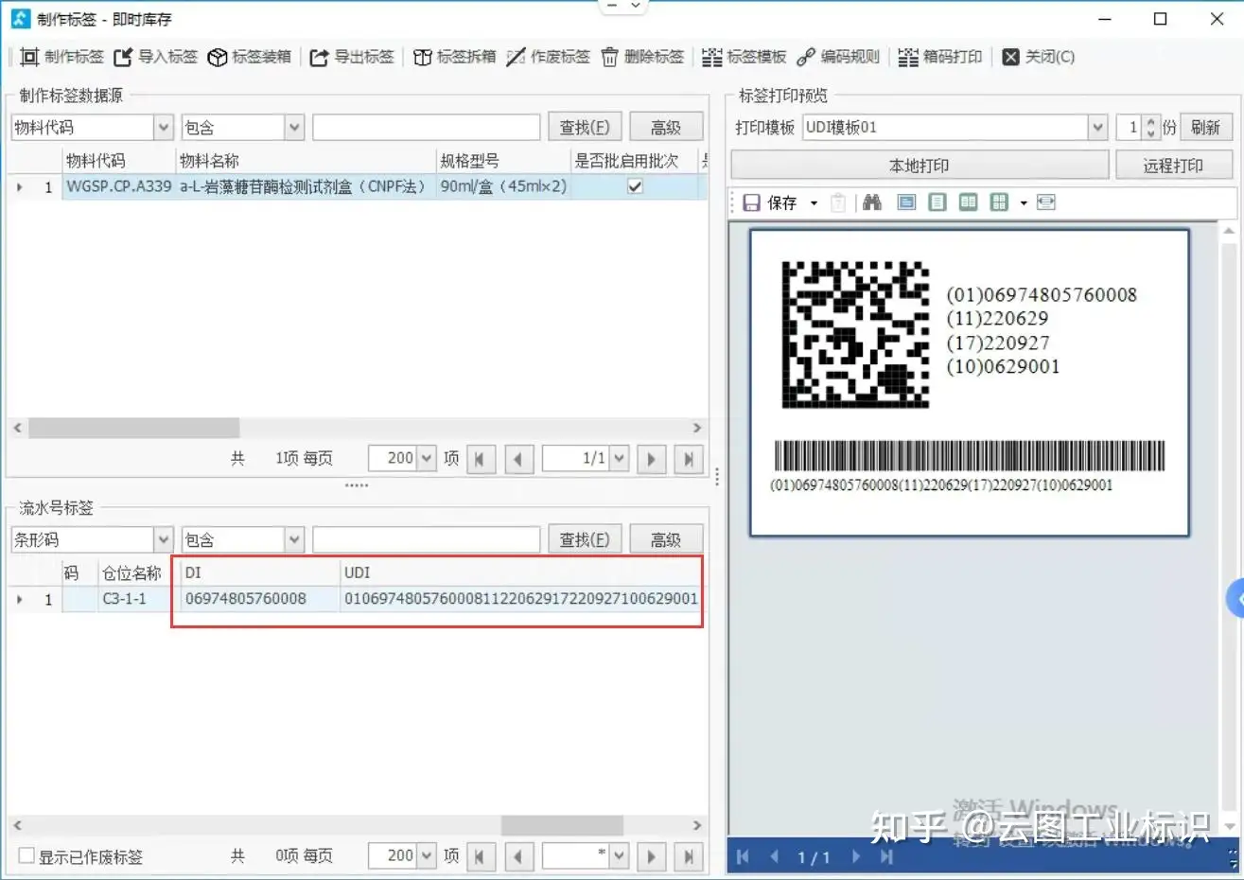
Task: Click the 查找(F) button in data source panel
Action: coord(585,127)
